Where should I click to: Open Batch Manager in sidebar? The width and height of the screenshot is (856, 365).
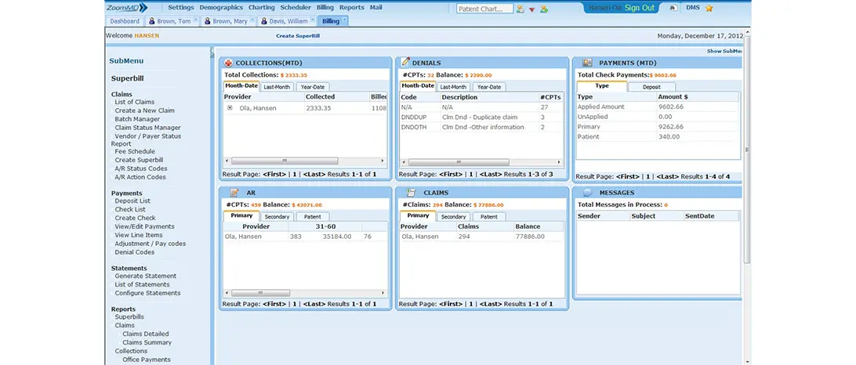(137, 119)
